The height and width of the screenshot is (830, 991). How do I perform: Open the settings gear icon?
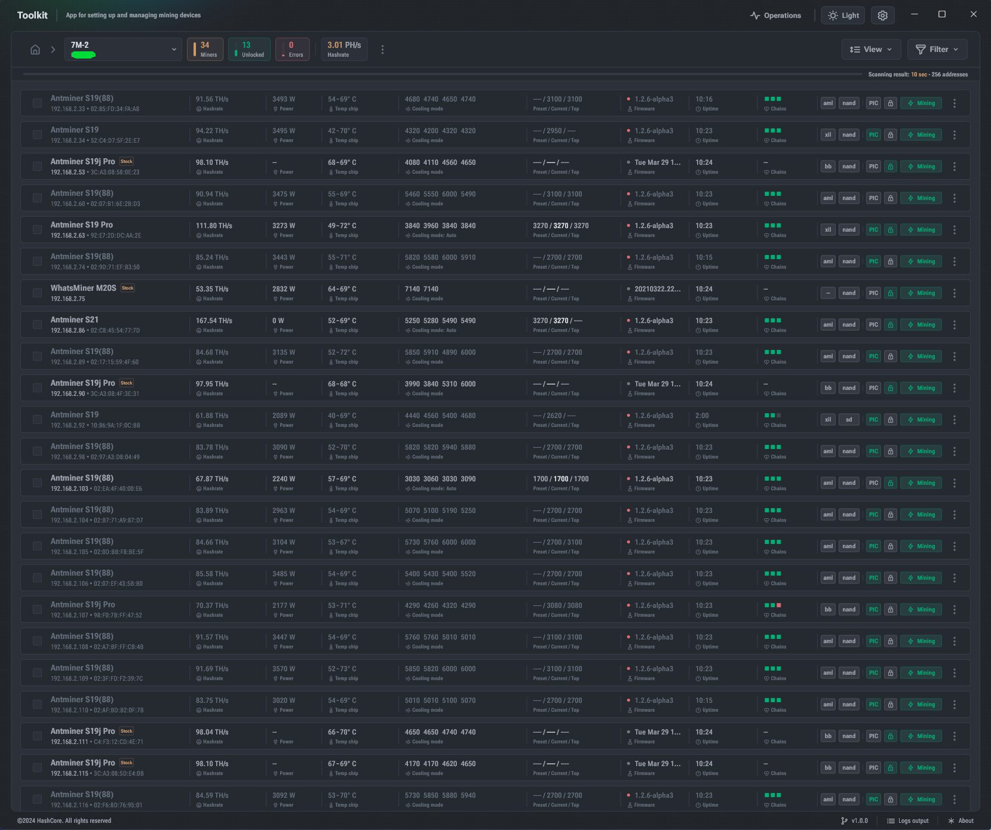click(x=882, y=16)
